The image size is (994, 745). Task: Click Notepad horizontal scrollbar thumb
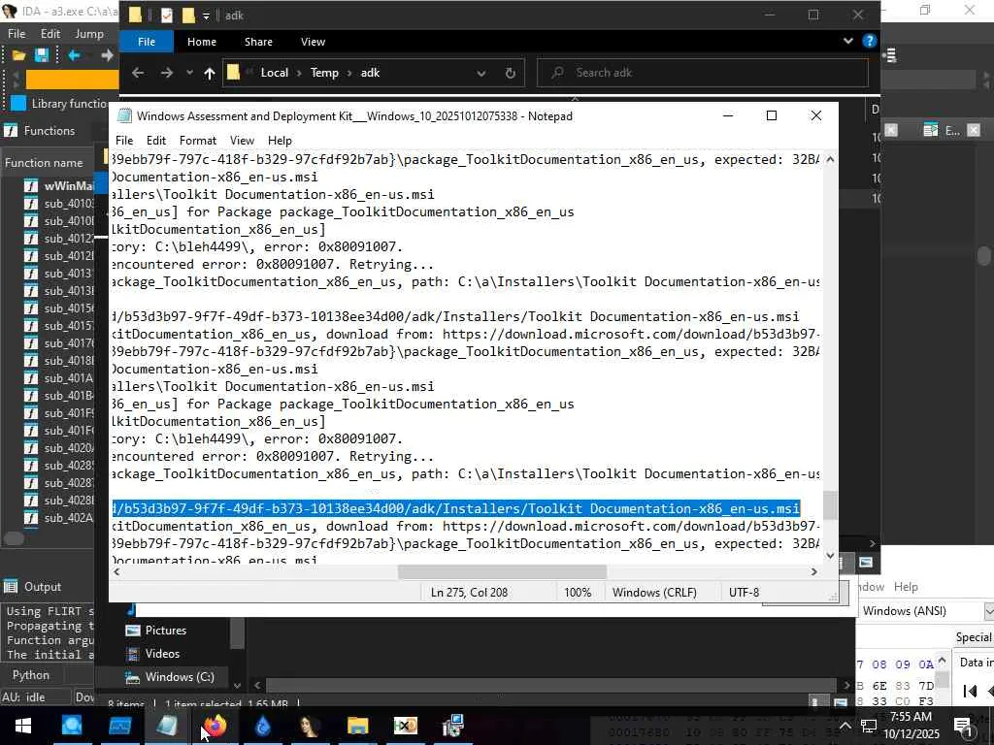502,572
